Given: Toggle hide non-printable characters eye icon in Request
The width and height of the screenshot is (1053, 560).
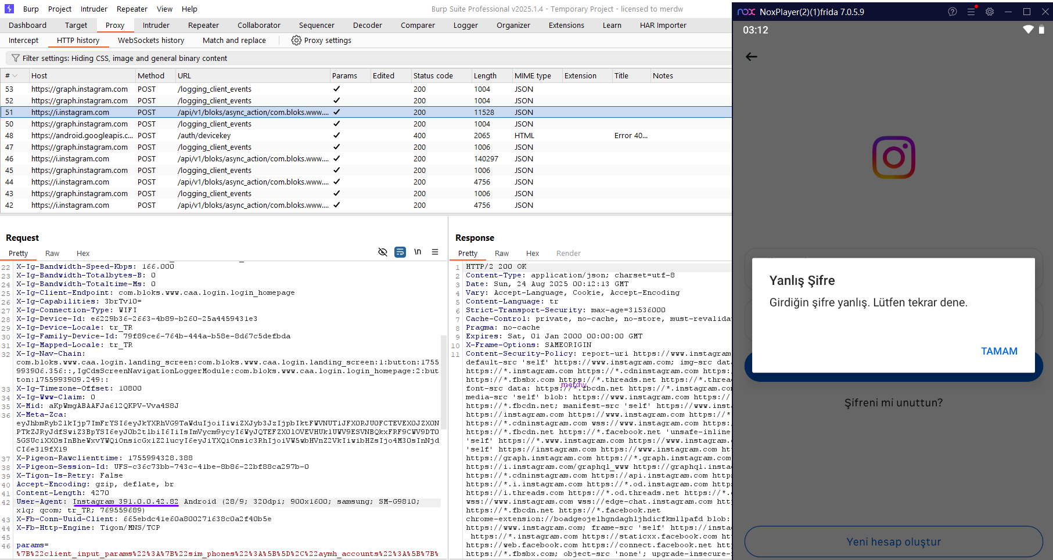Looking at the screenshot, I should click(383, 252).
